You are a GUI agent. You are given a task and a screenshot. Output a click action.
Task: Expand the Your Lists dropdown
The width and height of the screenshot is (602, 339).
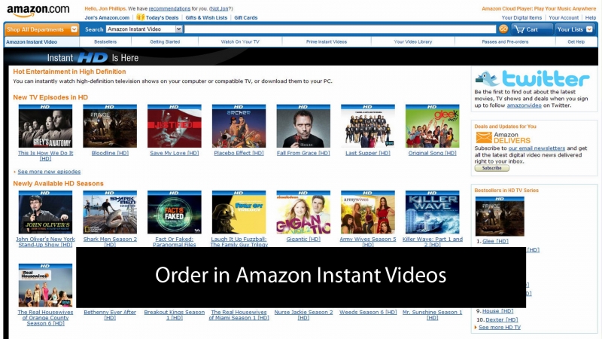pos(576,29)
